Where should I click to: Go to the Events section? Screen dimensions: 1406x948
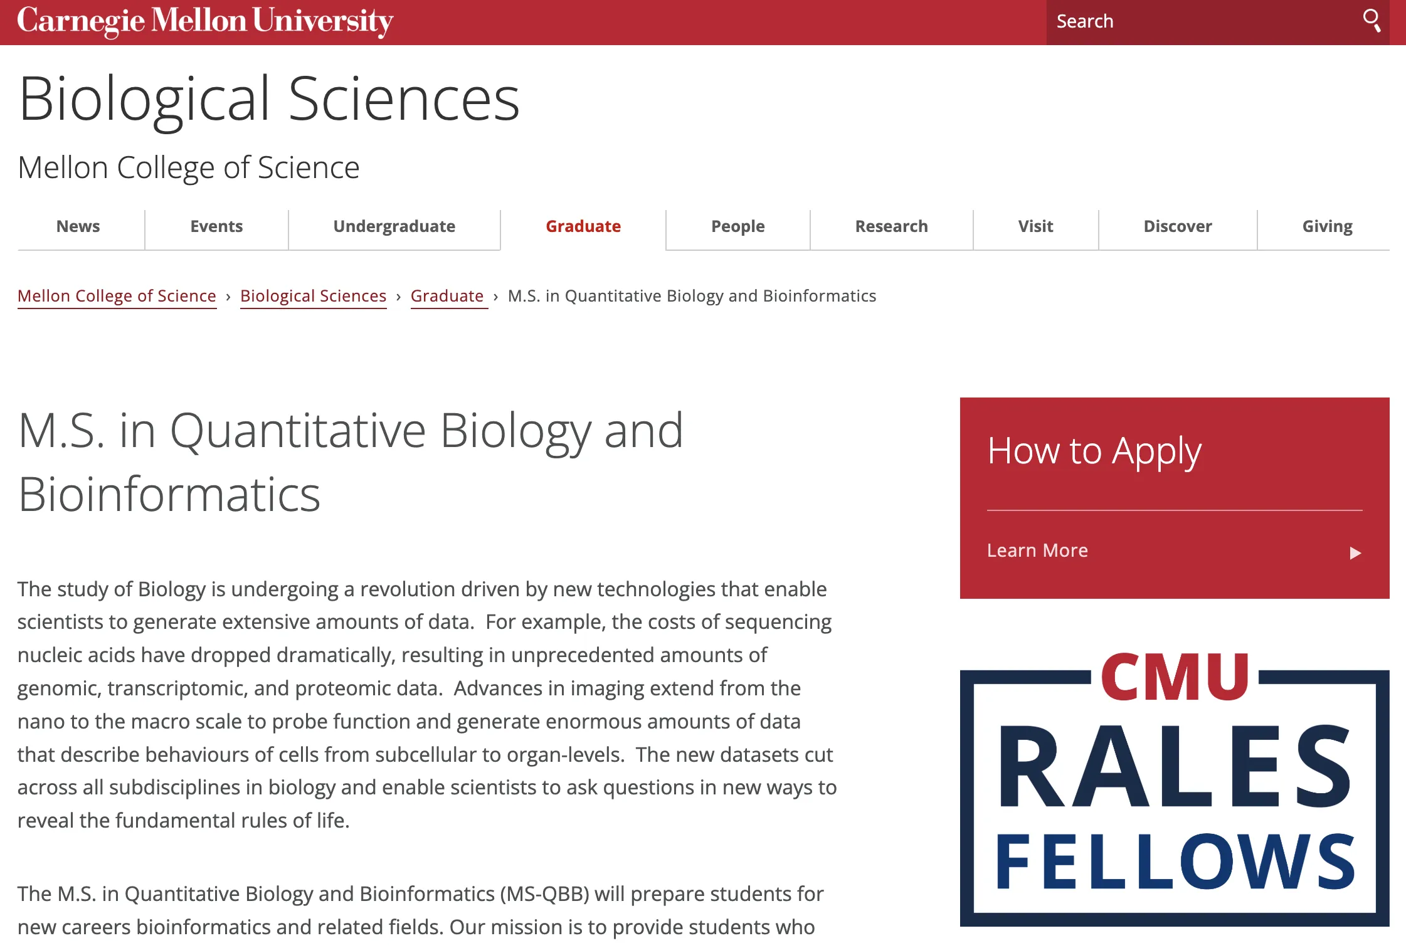216,226
